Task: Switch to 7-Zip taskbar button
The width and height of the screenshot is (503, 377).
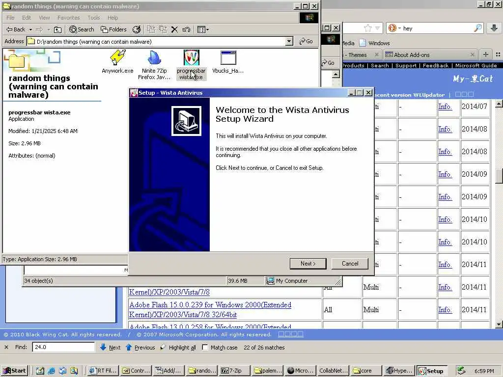Action: point(234,371)
